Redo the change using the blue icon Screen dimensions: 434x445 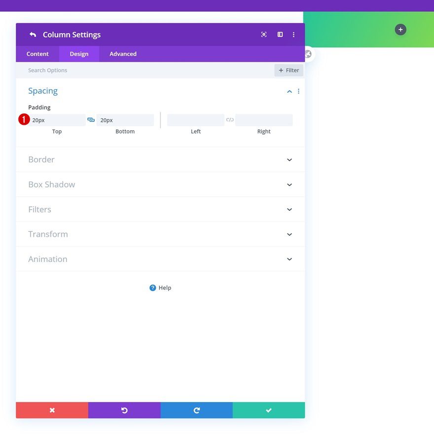(196, 410)
